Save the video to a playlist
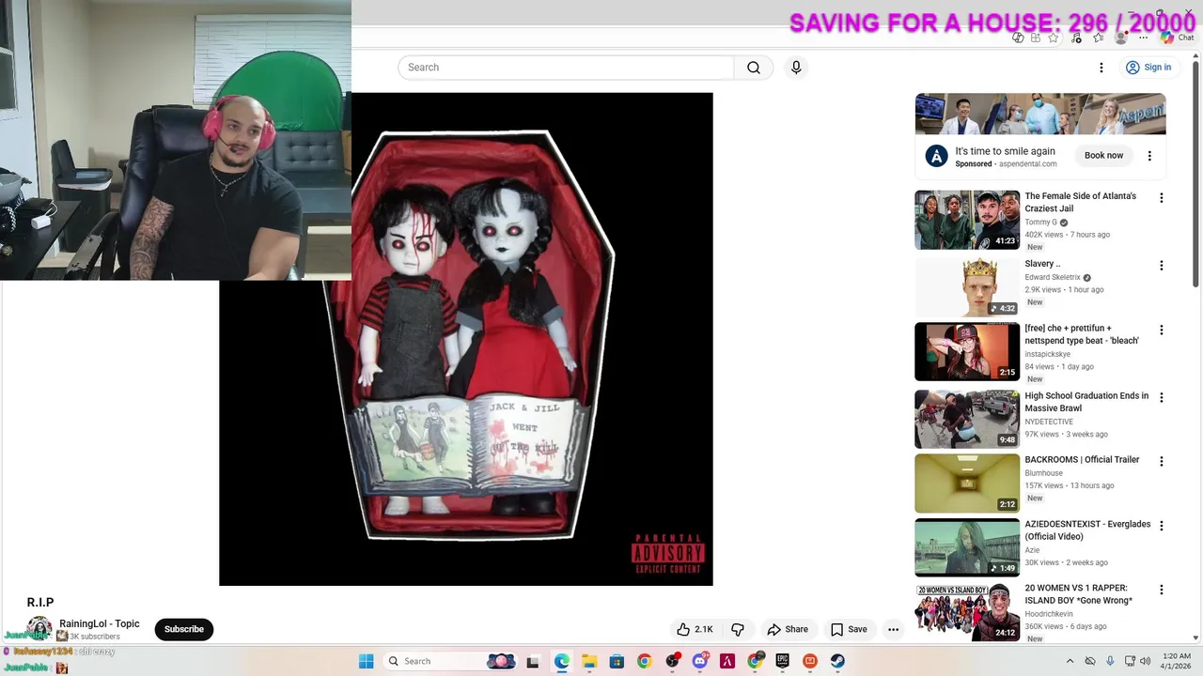Viewport: 1203px width, 676px height. click(x=849, y=629)
